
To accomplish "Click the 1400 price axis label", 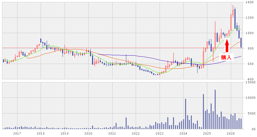I will 250,2.
